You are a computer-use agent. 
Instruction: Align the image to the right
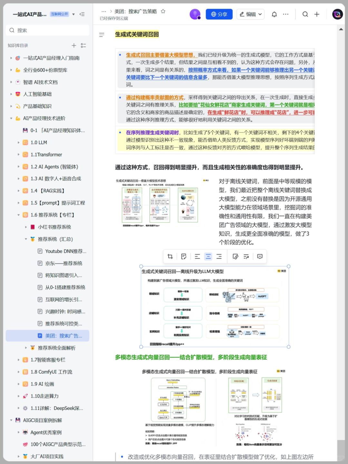tap(219, 256)
